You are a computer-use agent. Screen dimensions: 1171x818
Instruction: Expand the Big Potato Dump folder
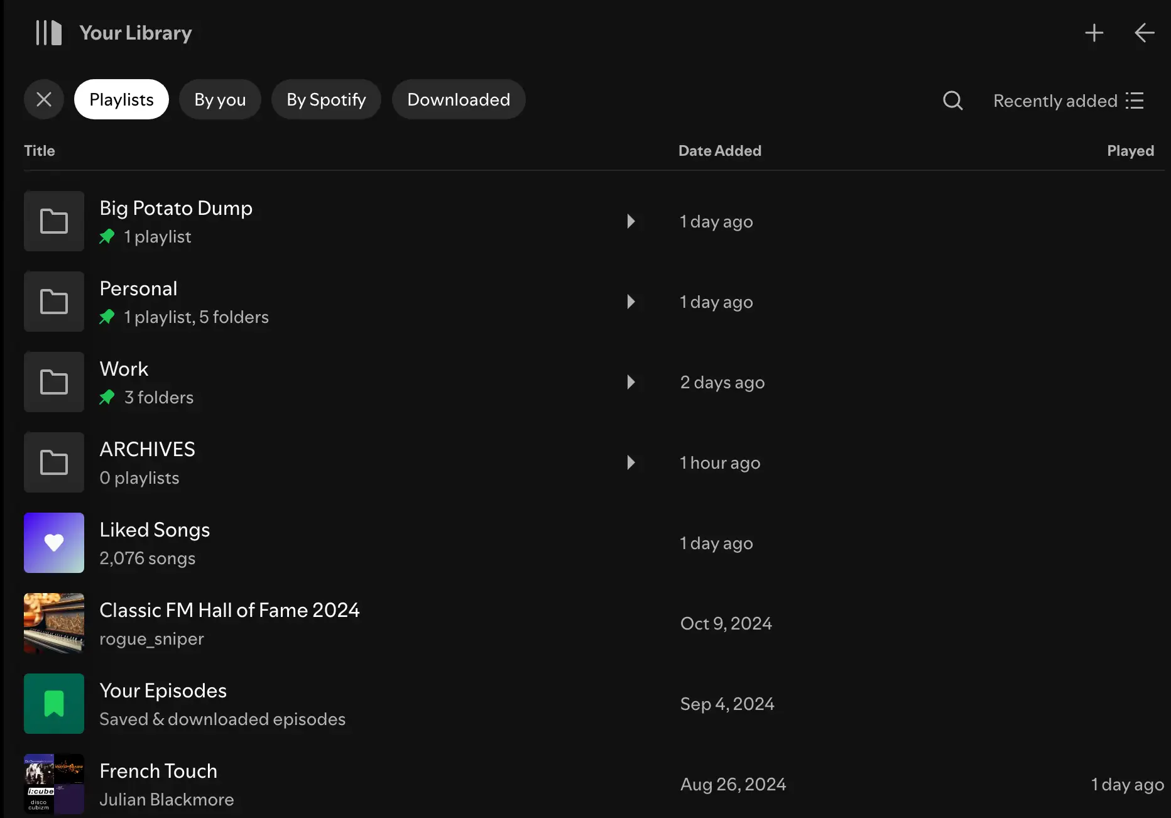[631, 221]
